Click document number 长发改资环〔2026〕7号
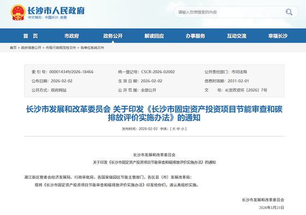306x215 pixels. click(x=246, y=90)
